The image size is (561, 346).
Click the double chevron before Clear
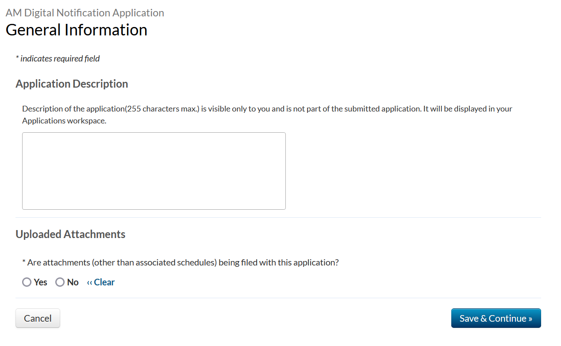click(x=89, y=283)
